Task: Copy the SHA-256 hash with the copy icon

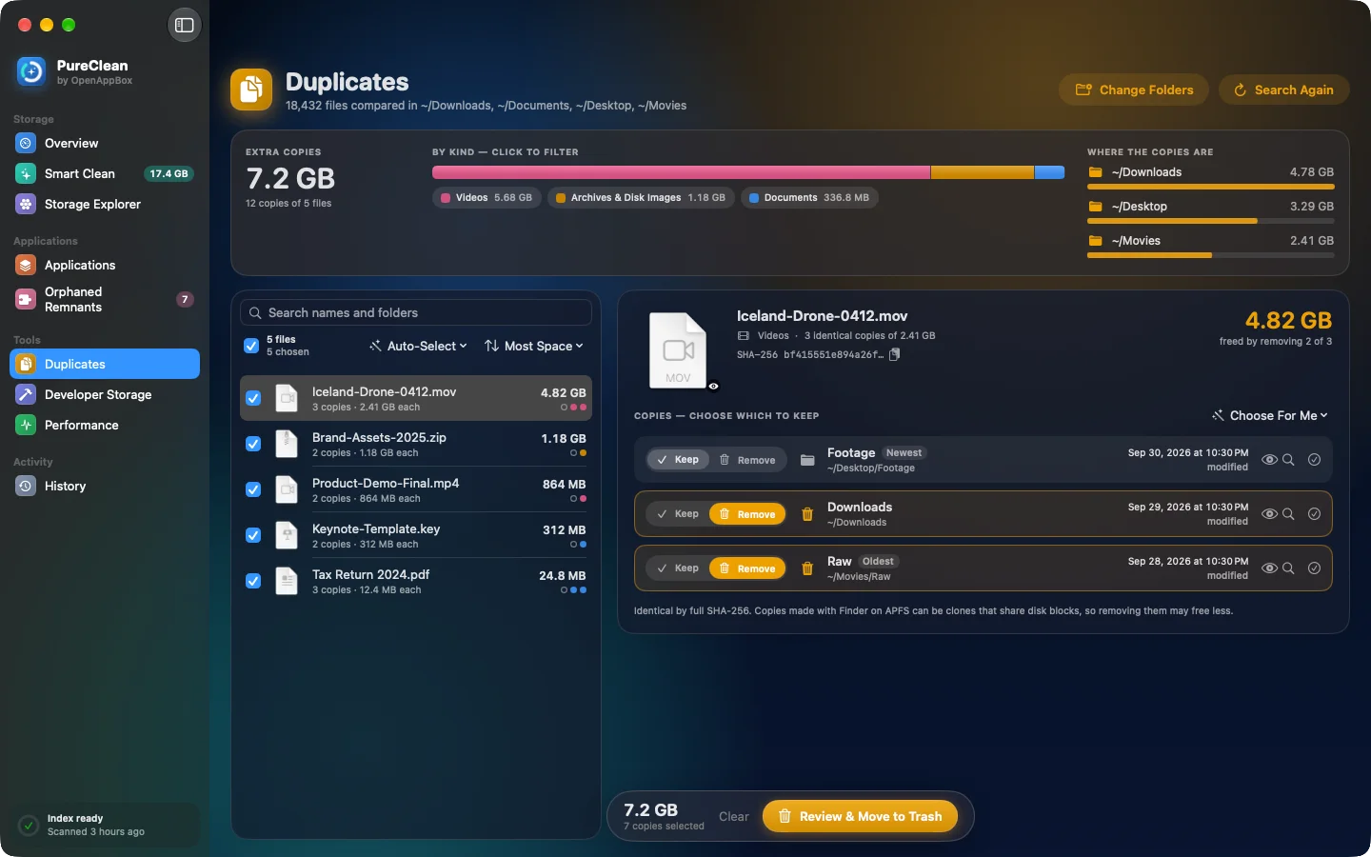Action: tap(894, 354)
